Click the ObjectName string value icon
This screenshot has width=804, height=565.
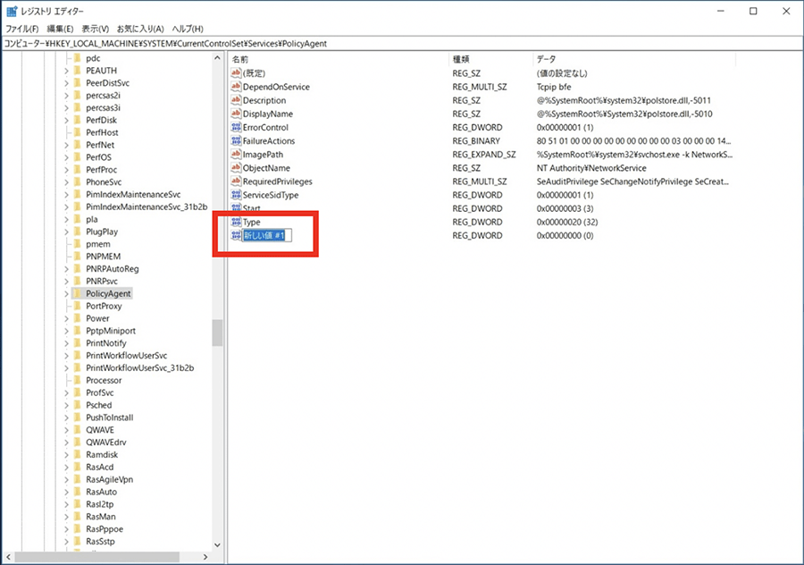(236, 168)
